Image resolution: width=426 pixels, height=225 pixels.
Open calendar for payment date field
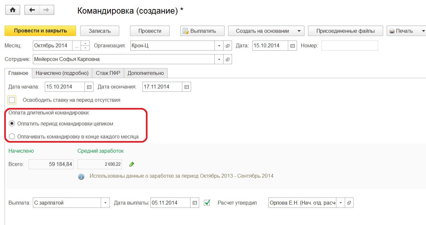(x=195, y=203)
